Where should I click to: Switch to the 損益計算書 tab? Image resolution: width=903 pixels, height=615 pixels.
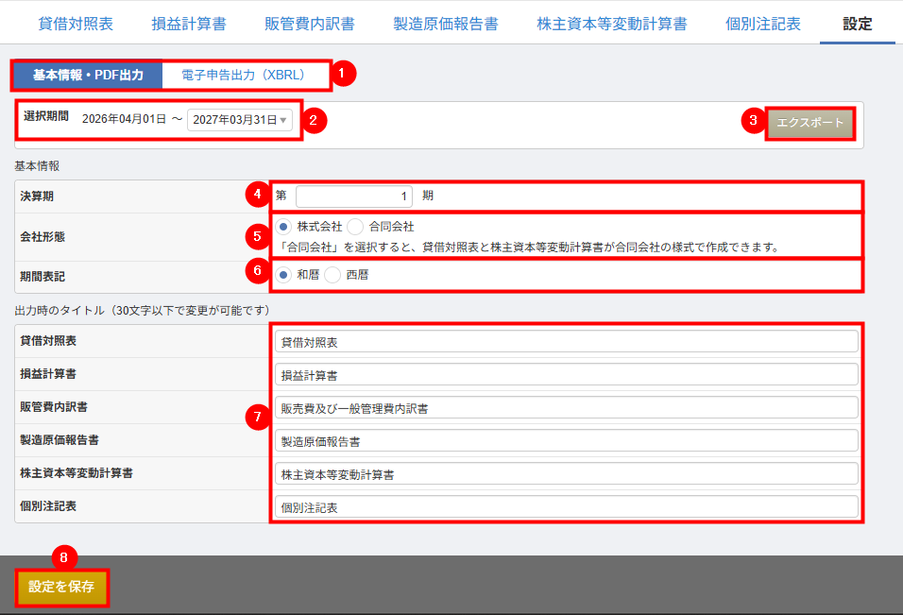pyautogui.click(x=189, y=24)
